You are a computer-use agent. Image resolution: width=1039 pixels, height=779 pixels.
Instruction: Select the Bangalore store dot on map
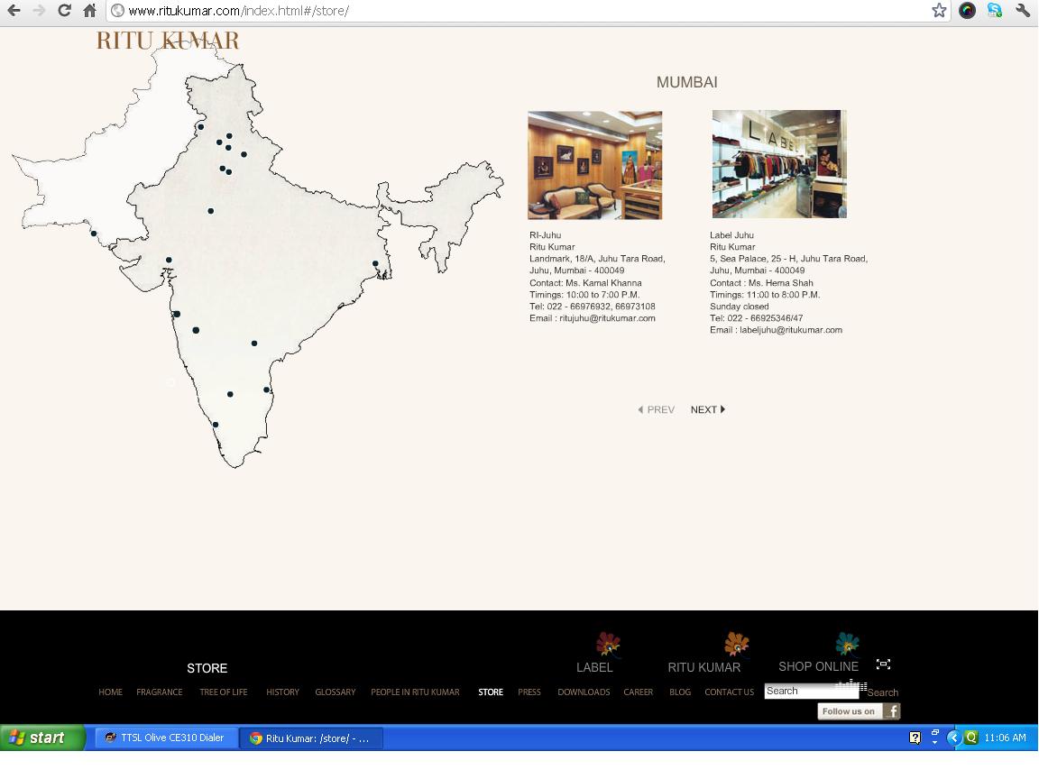(230, 394)
